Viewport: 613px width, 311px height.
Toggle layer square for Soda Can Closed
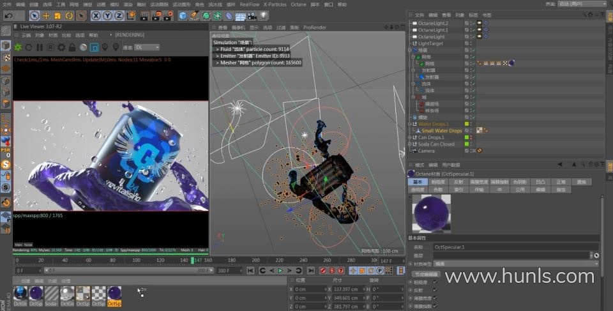(x=466, y=144)
